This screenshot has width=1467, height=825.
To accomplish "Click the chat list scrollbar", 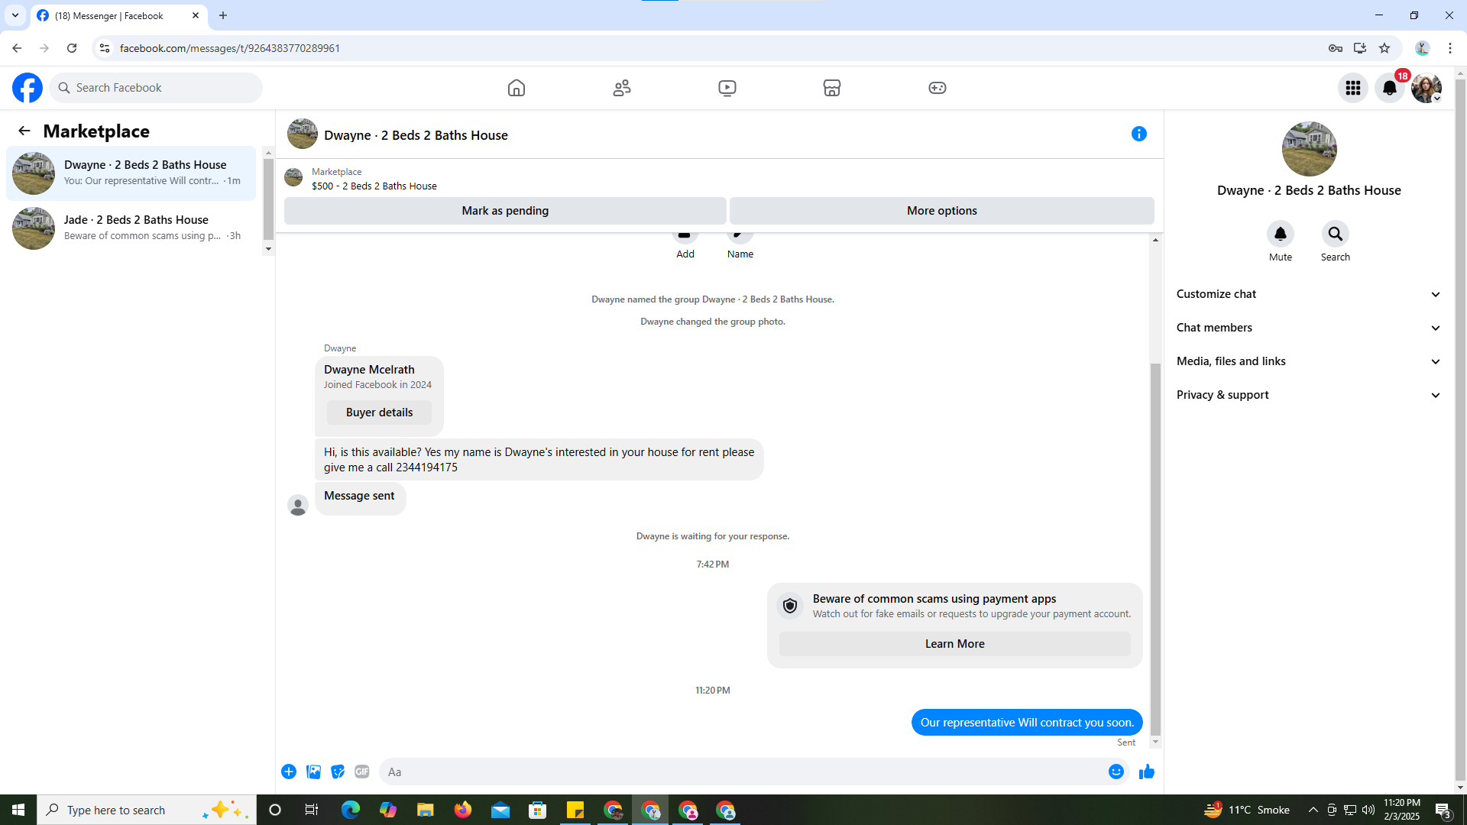I will point(268,199).
